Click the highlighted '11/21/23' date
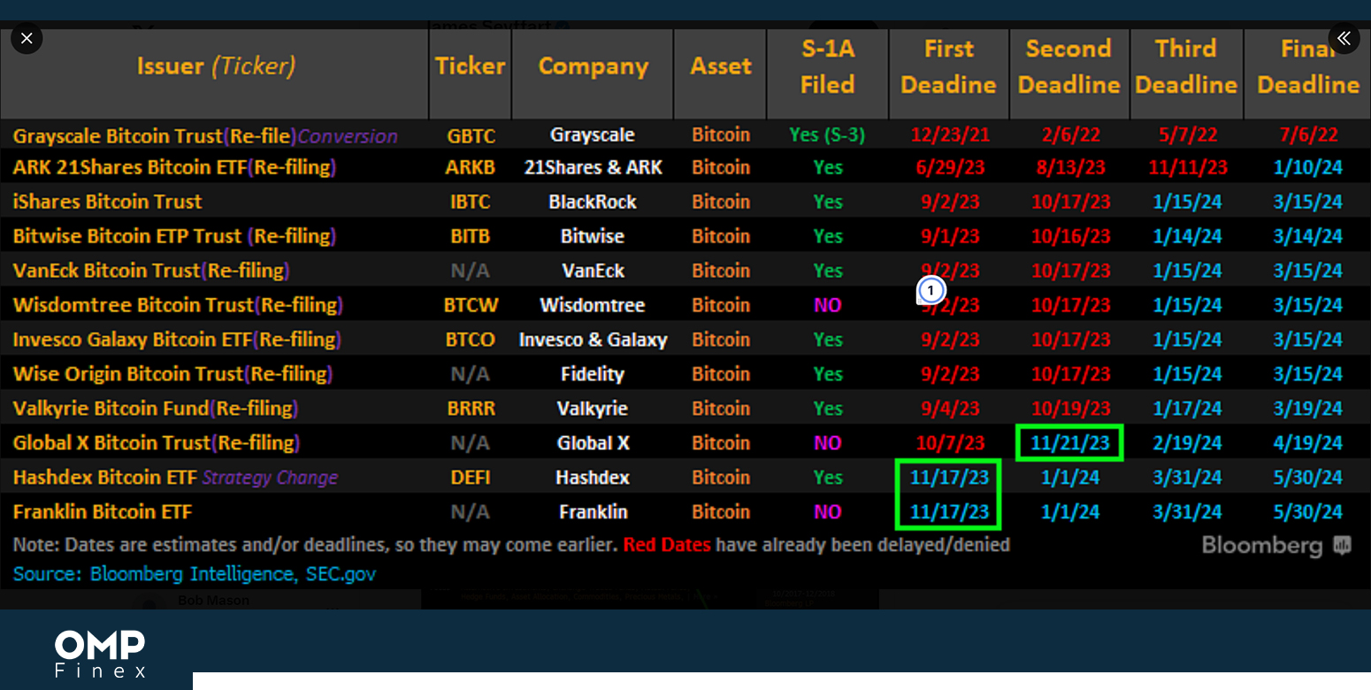The width and height of the screenshot is (1371, 690). (1070, 443)
